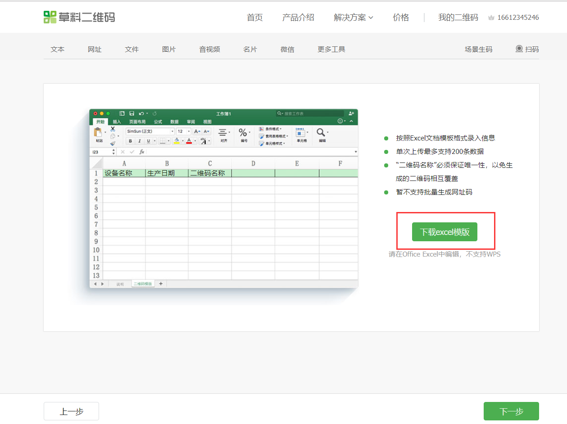This screenshot has height=424, width=567.
Task: Open the font size 12 dropdown
Action: 188,131
